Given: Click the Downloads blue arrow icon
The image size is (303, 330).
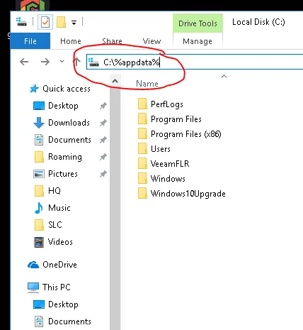Looking at the screenshot, I should coord(39,123).
